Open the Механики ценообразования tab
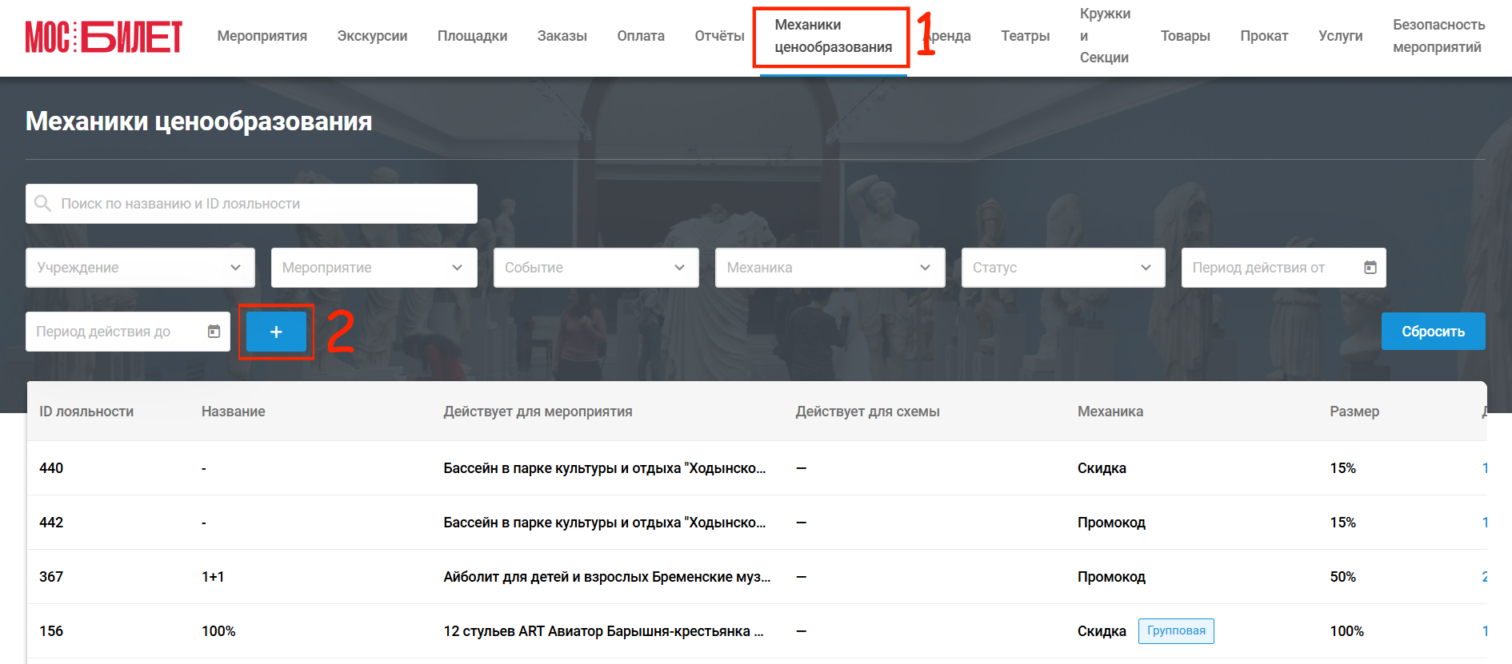The height and width of the screenshot is (664, 1512). (833, 36)
